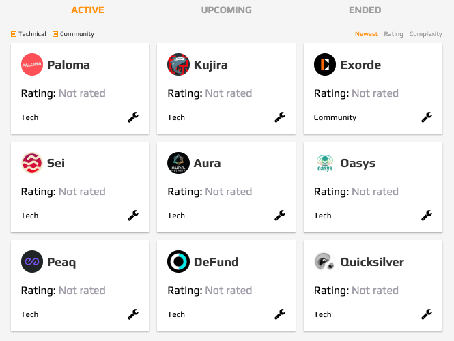454x341 pixels.
Task: Click the Peaq infinity logo
Action: pyautogui.click(x=32, y=261)
